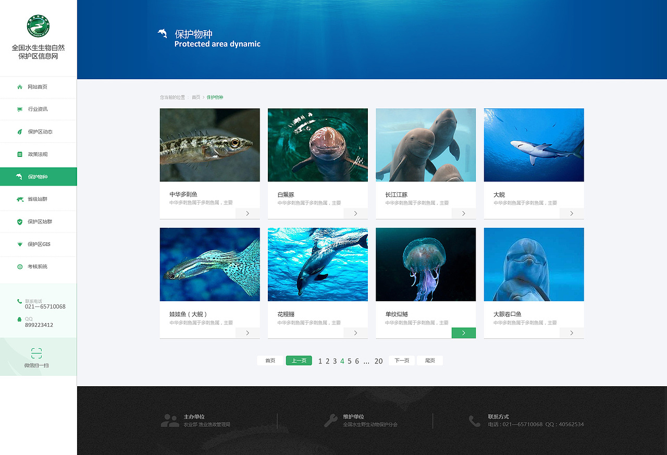This screenshot has height=455, width=667.
Task: Click the green arrow on 单纹似鳡 card
Action: pyautogui.click(x=464, y=333)
